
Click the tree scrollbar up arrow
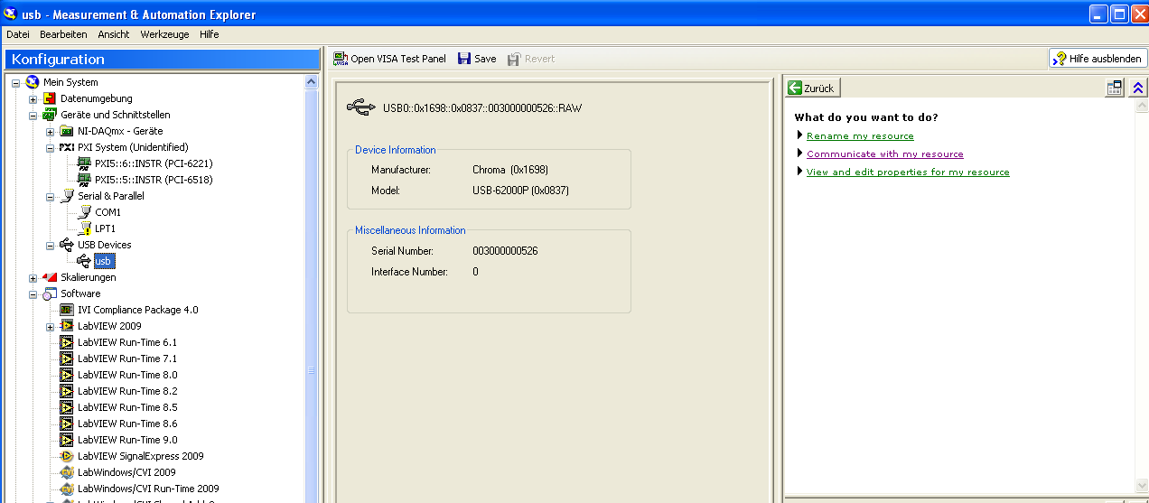click(312, 81)
